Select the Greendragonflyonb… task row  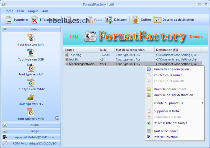133,64
